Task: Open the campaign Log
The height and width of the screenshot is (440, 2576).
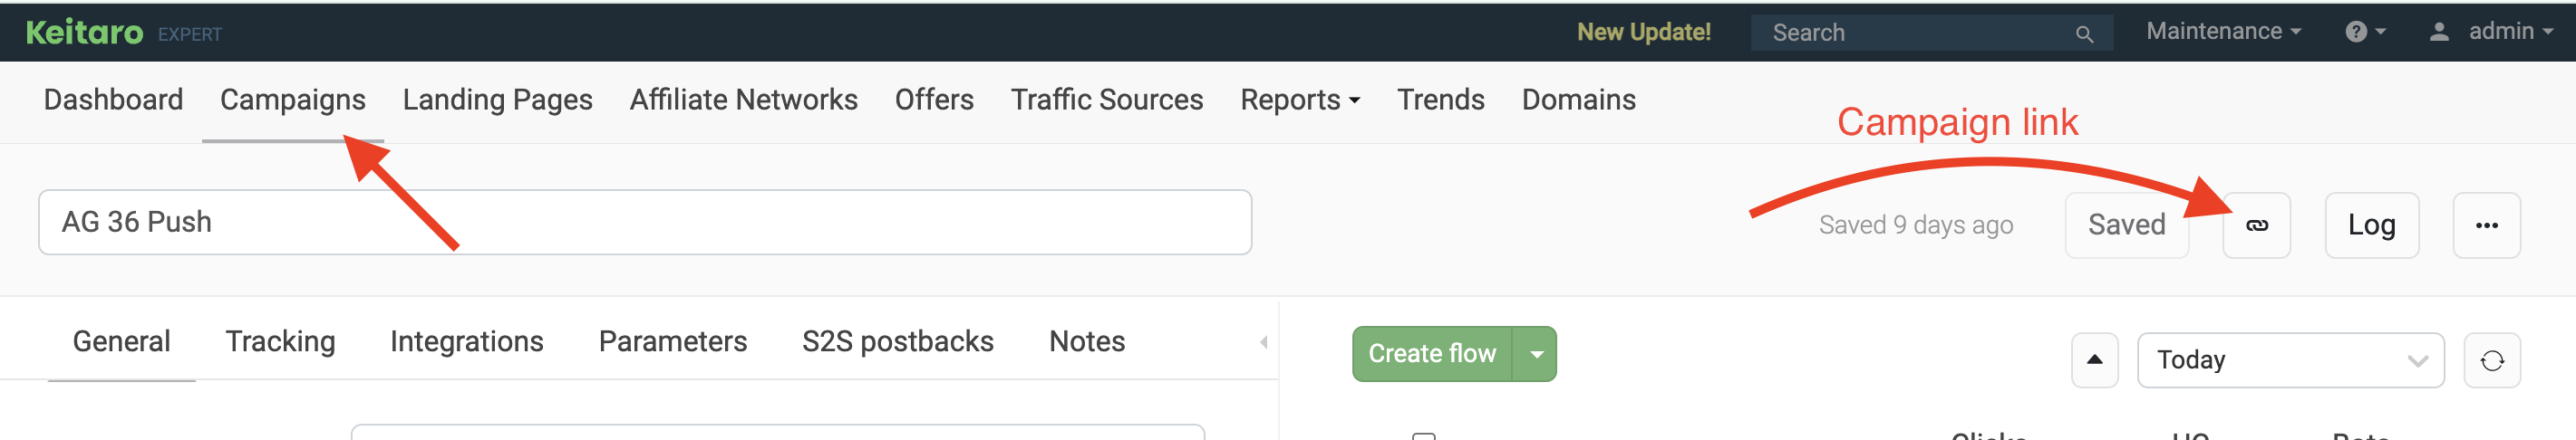Action: point(2371,225)
